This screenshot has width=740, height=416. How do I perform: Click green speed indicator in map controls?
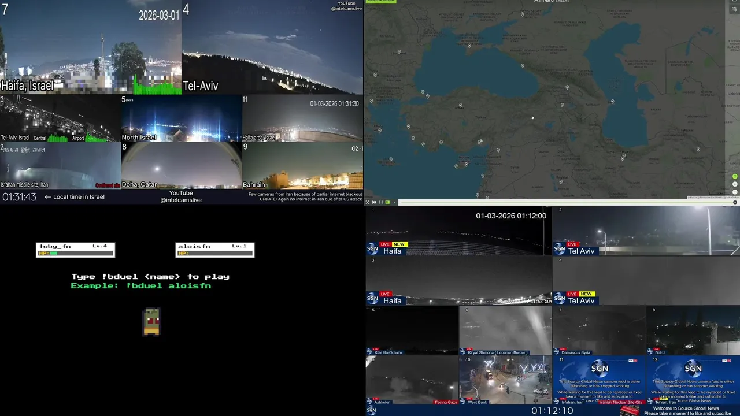[387, 202]
